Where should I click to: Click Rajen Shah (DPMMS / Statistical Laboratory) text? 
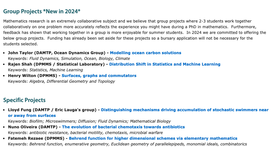click(x=56, y=64)
